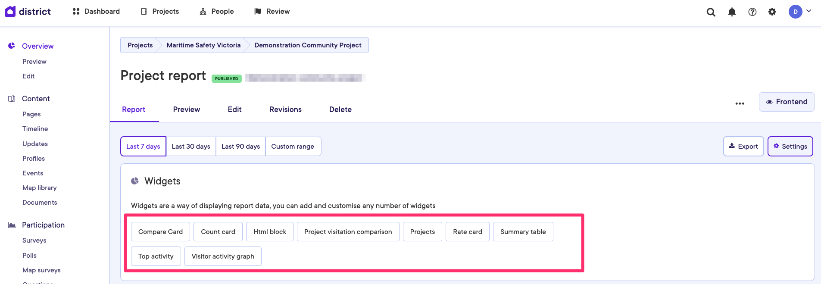The height and width of the screenshot is (284, 821).
Task: Open the search magnifier icon
Action: click(711, 12)
